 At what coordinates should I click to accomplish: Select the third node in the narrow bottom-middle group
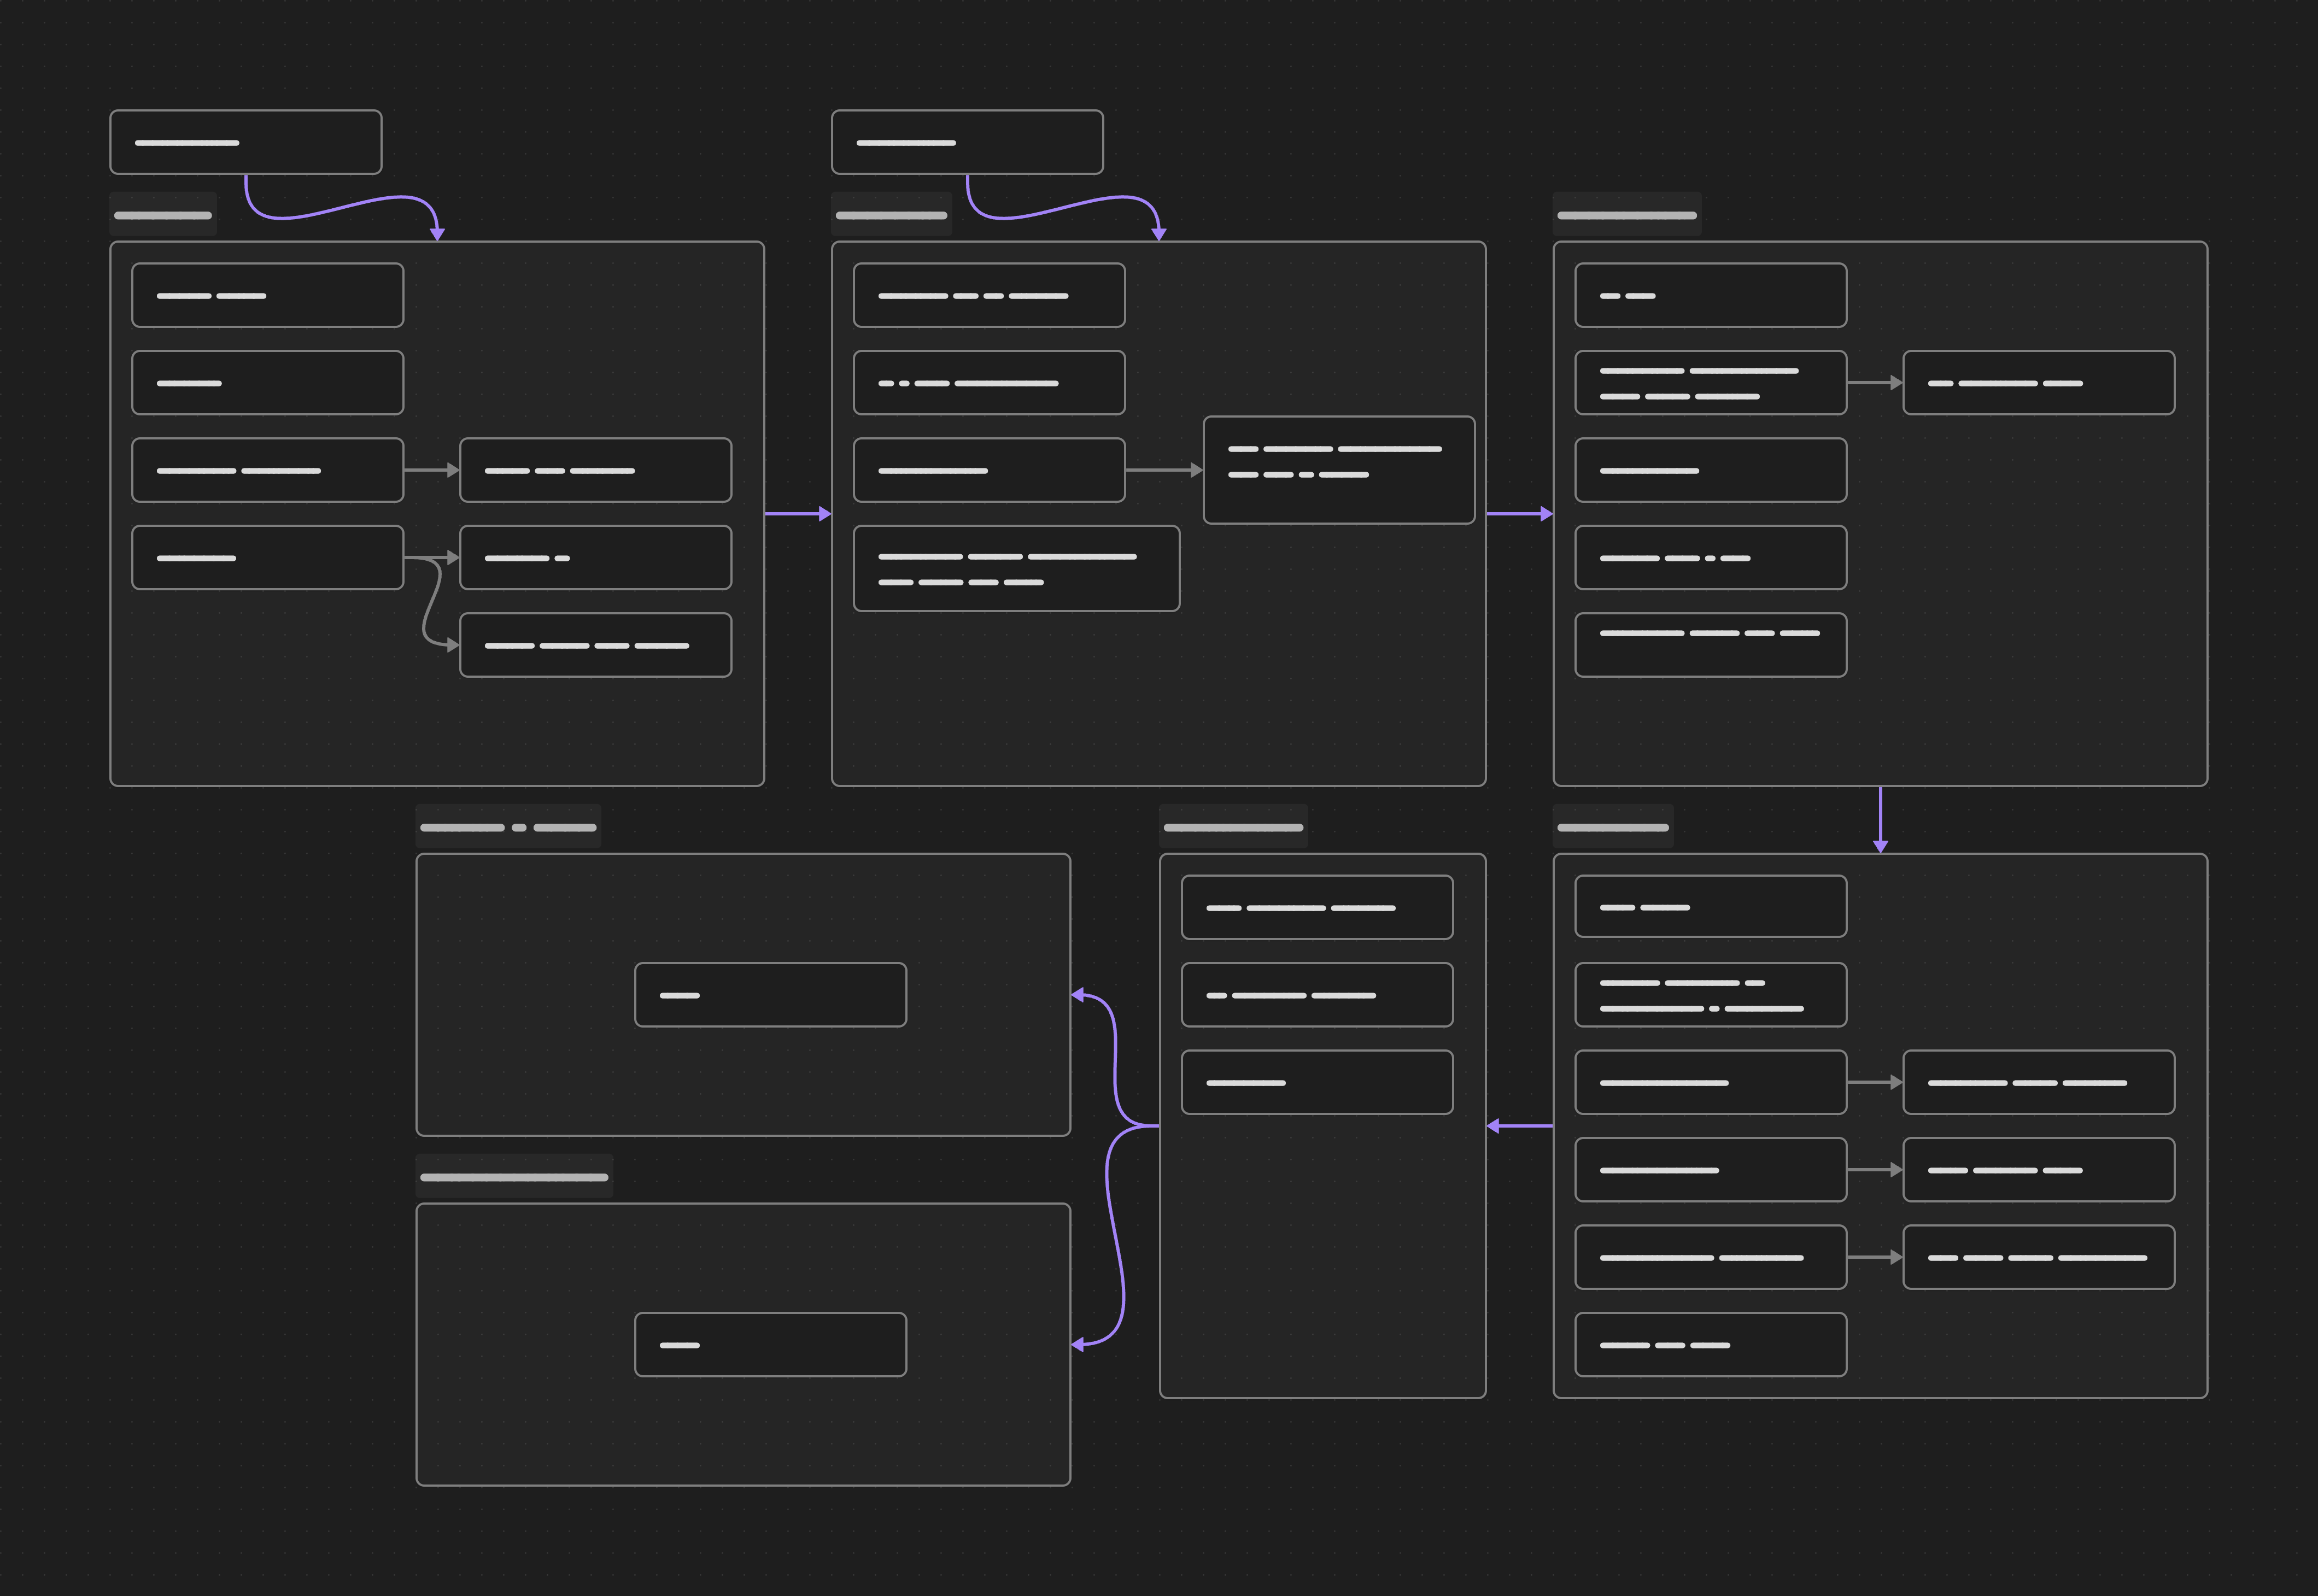pos(1316,1082)
